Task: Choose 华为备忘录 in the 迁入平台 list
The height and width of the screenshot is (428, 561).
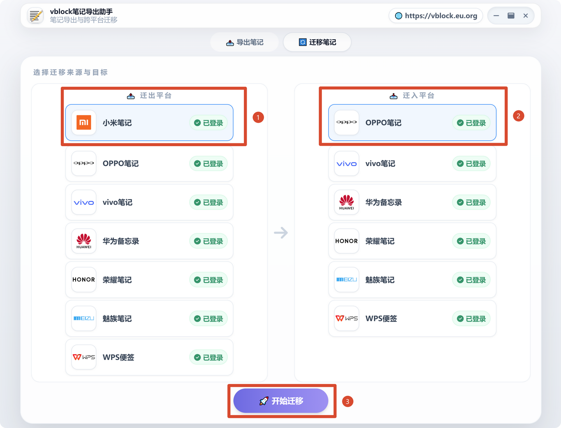Action: coord(412,202)
